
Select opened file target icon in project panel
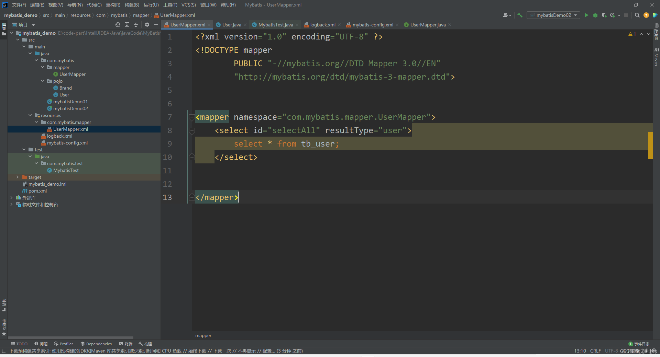[x=118, y=25]
